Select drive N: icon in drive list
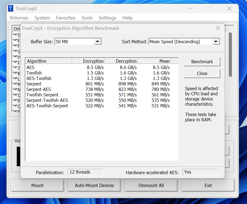The height and width of the screenshot is (204, 247). coord(15,89)
